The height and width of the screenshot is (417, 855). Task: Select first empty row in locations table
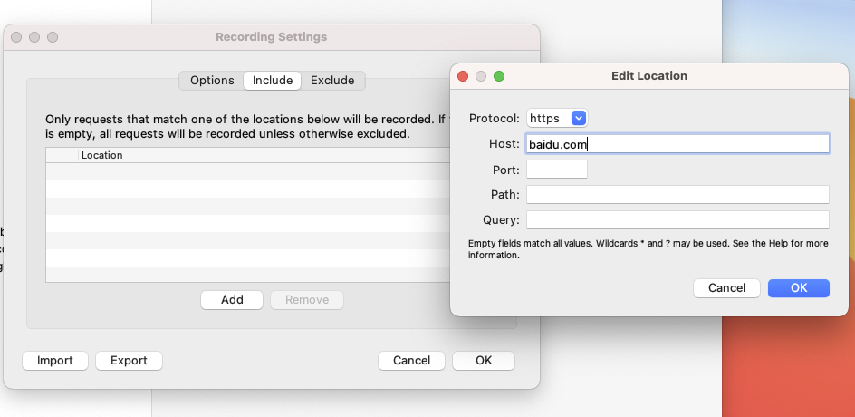coord(245,172)
